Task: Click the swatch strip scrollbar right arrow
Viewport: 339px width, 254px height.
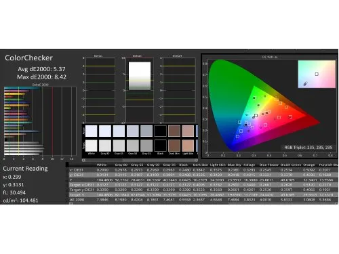Action: coord(197,160)
